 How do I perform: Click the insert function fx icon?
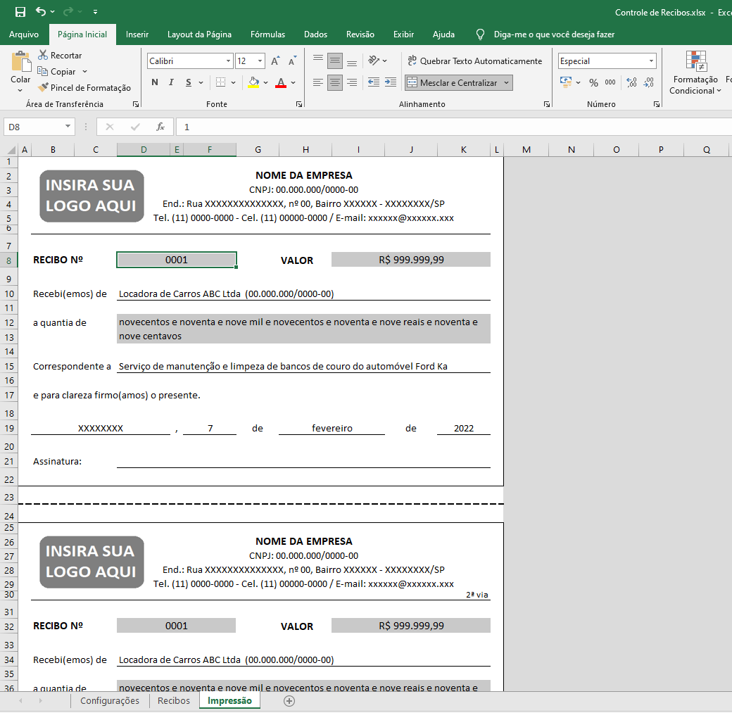click(x=160, y=127)
